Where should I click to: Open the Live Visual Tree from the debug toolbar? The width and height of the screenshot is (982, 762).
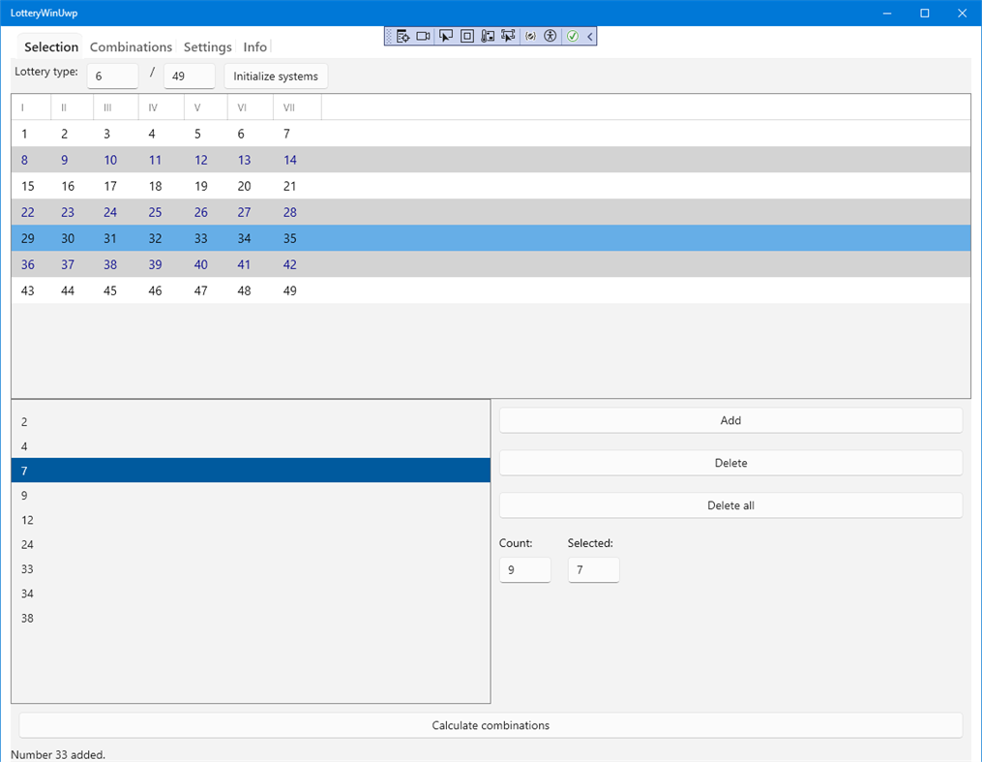pyautogui.click(x=403, y=36)
